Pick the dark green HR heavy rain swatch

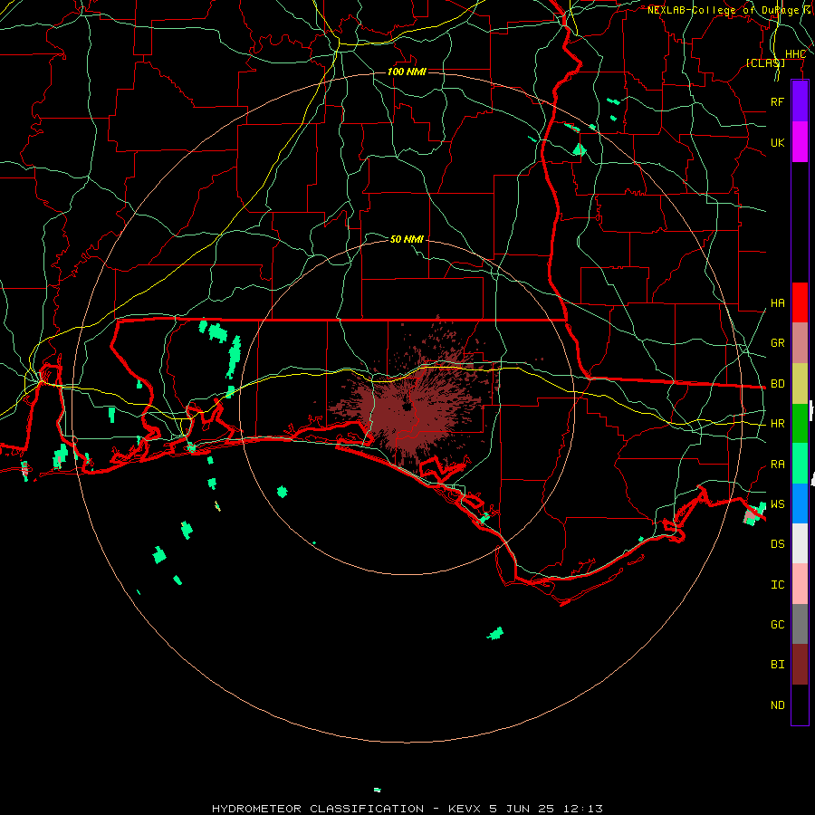click(800, 424)
